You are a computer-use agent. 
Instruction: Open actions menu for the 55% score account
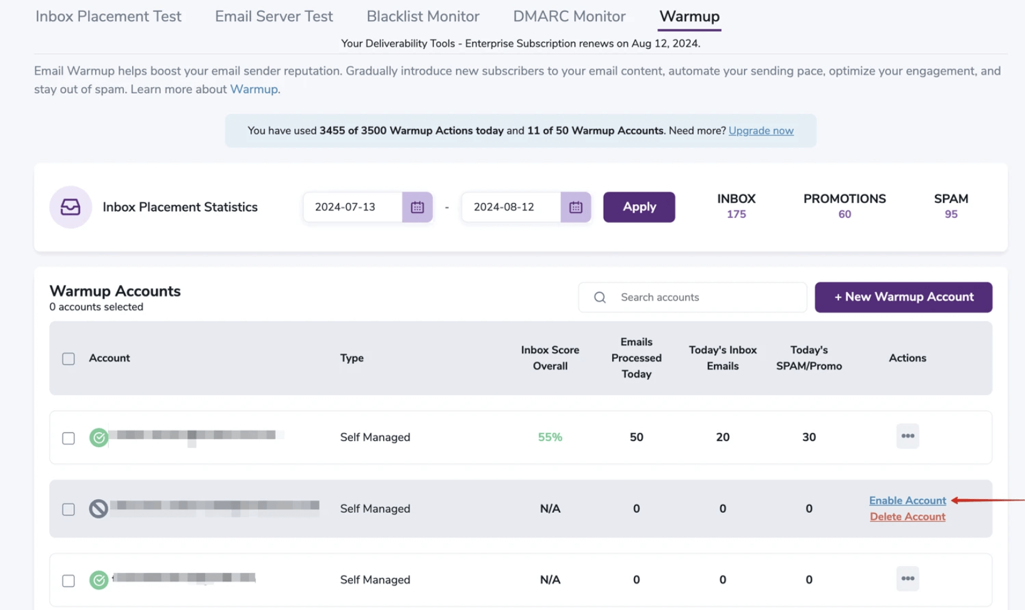(x=907, y=437)
